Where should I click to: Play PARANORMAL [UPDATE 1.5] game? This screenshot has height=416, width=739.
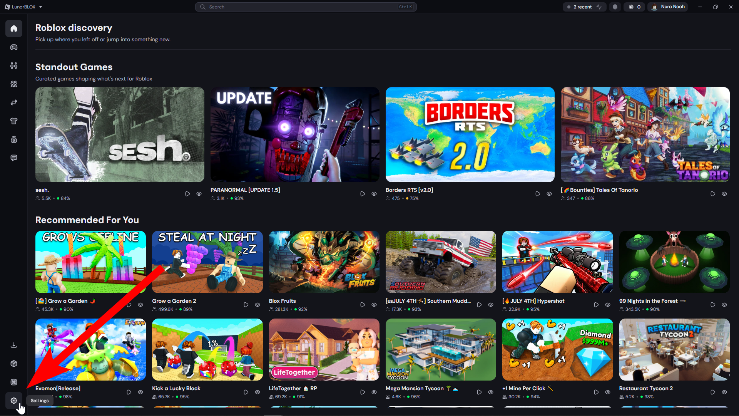tap(363, 194)
